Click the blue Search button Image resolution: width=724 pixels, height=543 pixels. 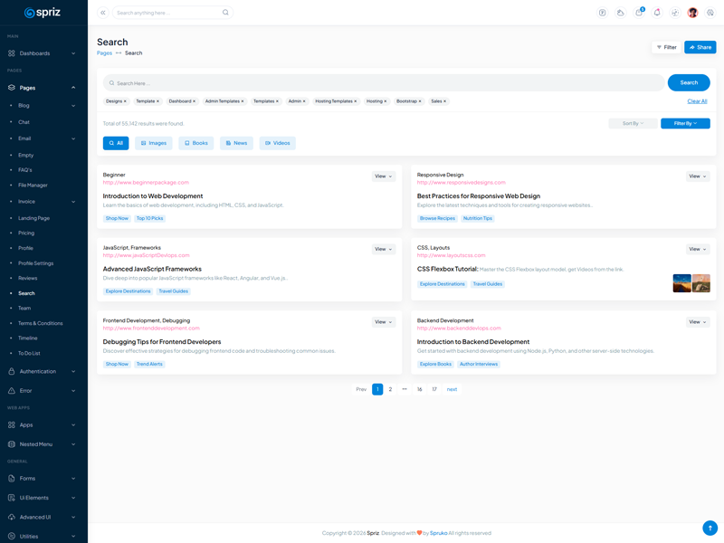click(x=689, y=82)
